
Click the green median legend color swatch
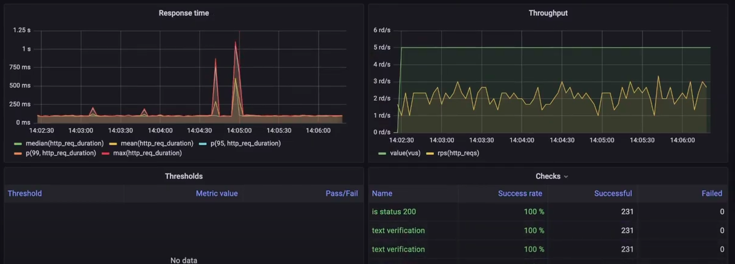coord(18,144)
